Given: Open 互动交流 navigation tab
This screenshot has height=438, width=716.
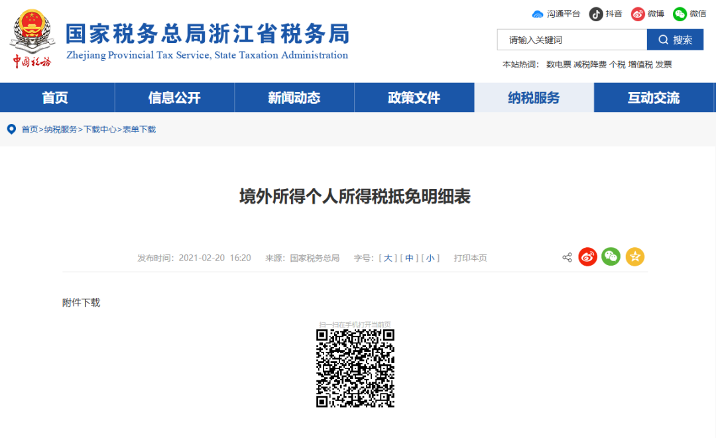Looking at the screenshot, I should coord(654,97).
